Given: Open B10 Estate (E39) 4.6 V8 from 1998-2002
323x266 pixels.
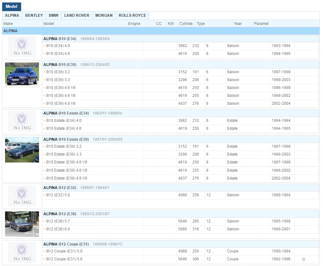Looking at the screenshot, I should click(66, 170).
